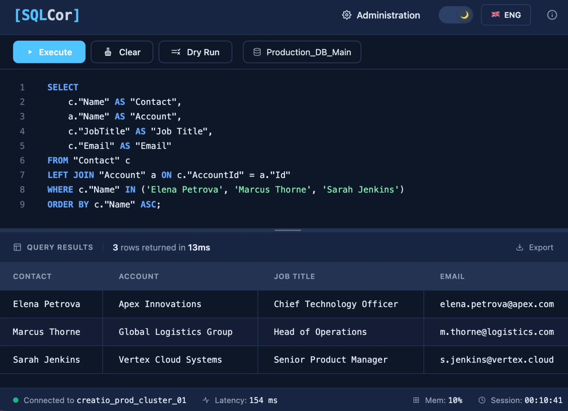Select the Sarah Jenkins contact cell
Image resolution: width=568 pixels, height=411 pixels.
[51, 360]
